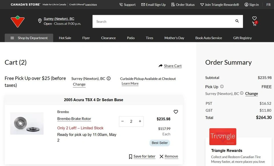This screenshot has height=166, width=274.
Task: Open the Flyer menu item
Action: (x=86, y=38)
